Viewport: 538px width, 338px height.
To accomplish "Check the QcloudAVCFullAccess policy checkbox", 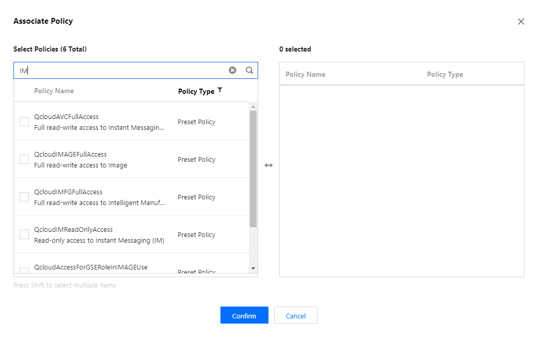I will click(x=24, y=122).
